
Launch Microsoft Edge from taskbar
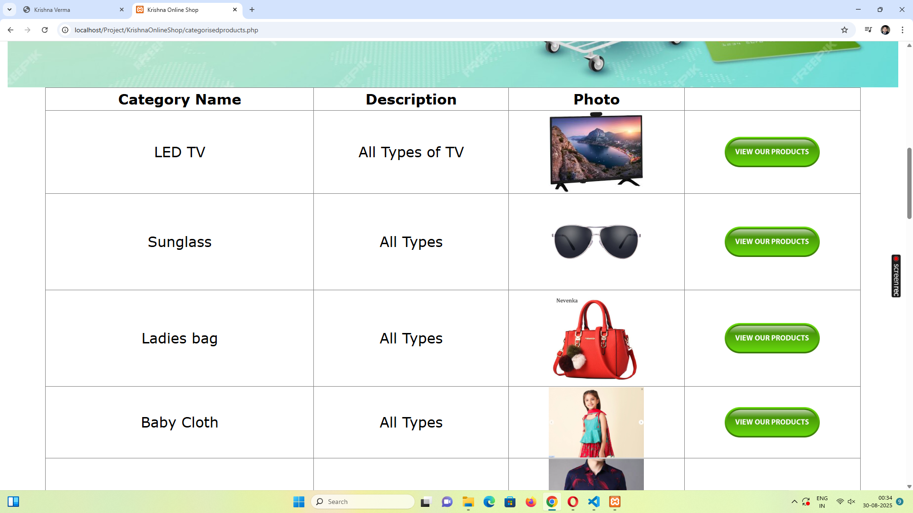tap(489, 502)
